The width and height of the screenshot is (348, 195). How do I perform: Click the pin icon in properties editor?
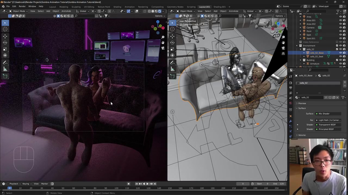pyautogui.click(x=344, y=76)
